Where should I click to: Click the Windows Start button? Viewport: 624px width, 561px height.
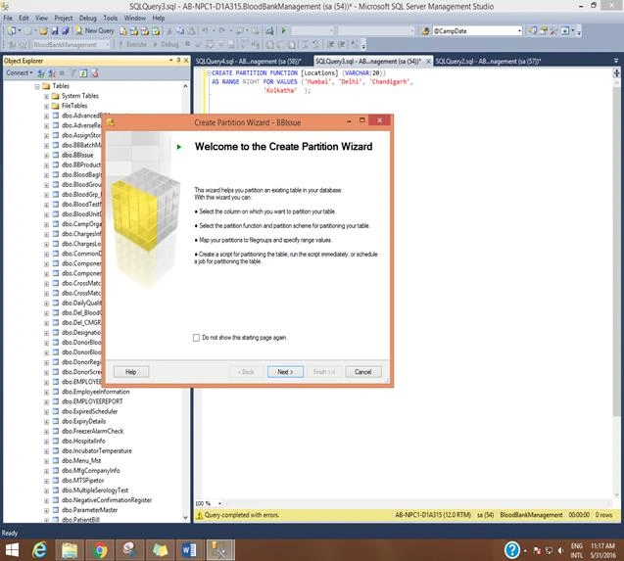pos(12,550)
